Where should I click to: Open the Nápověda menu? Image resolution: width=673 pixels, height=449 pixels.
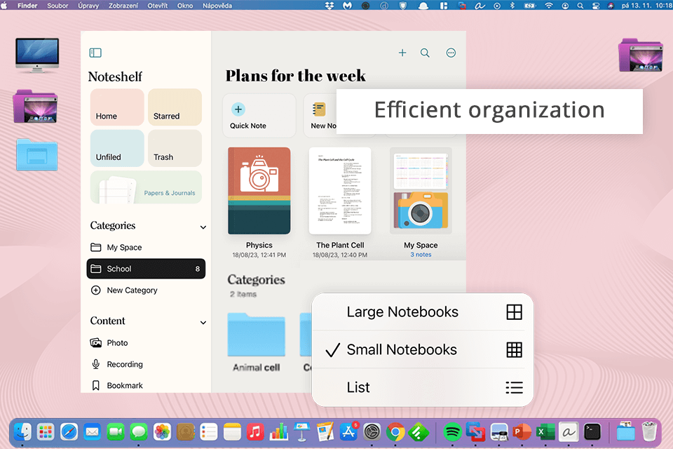[x=217, y=6]
